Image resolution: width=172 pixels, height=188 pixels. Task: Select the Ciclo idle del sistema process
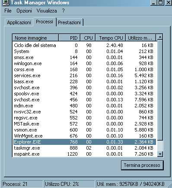coord(84,45)
